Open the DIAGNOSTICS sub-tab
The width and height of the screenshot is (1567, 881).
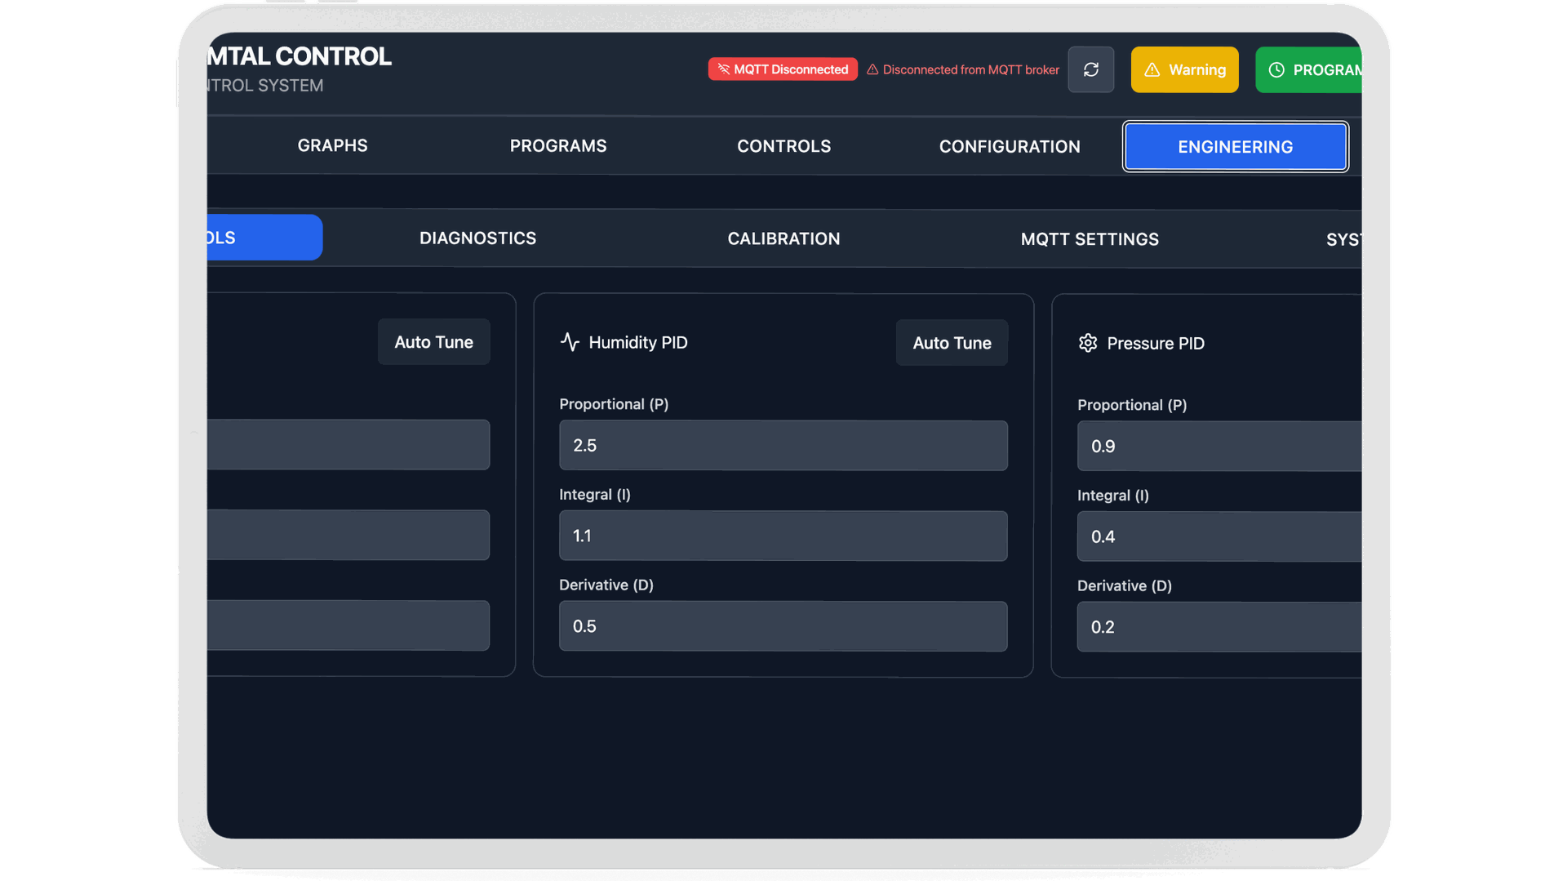pyautogui.click(x=477, y=238)
